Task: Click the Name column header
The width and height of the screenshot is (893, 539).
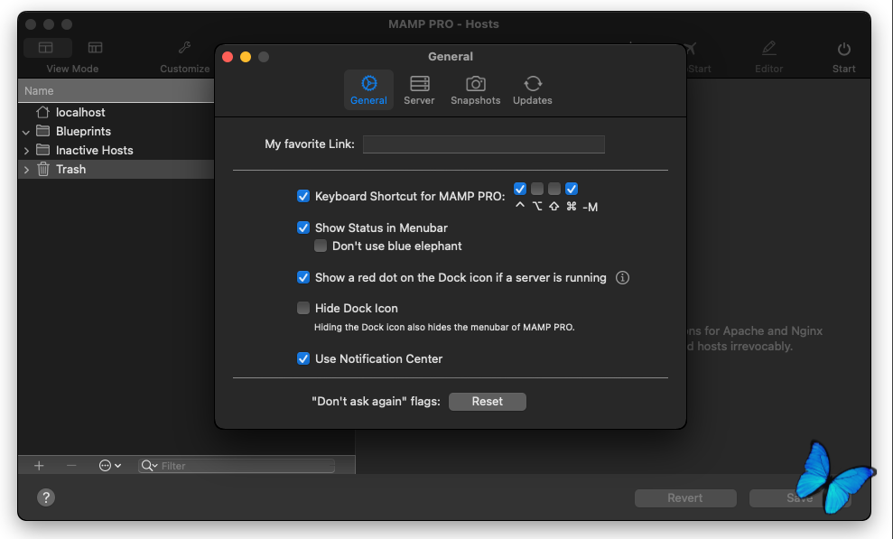Action: tap(116, 91)
